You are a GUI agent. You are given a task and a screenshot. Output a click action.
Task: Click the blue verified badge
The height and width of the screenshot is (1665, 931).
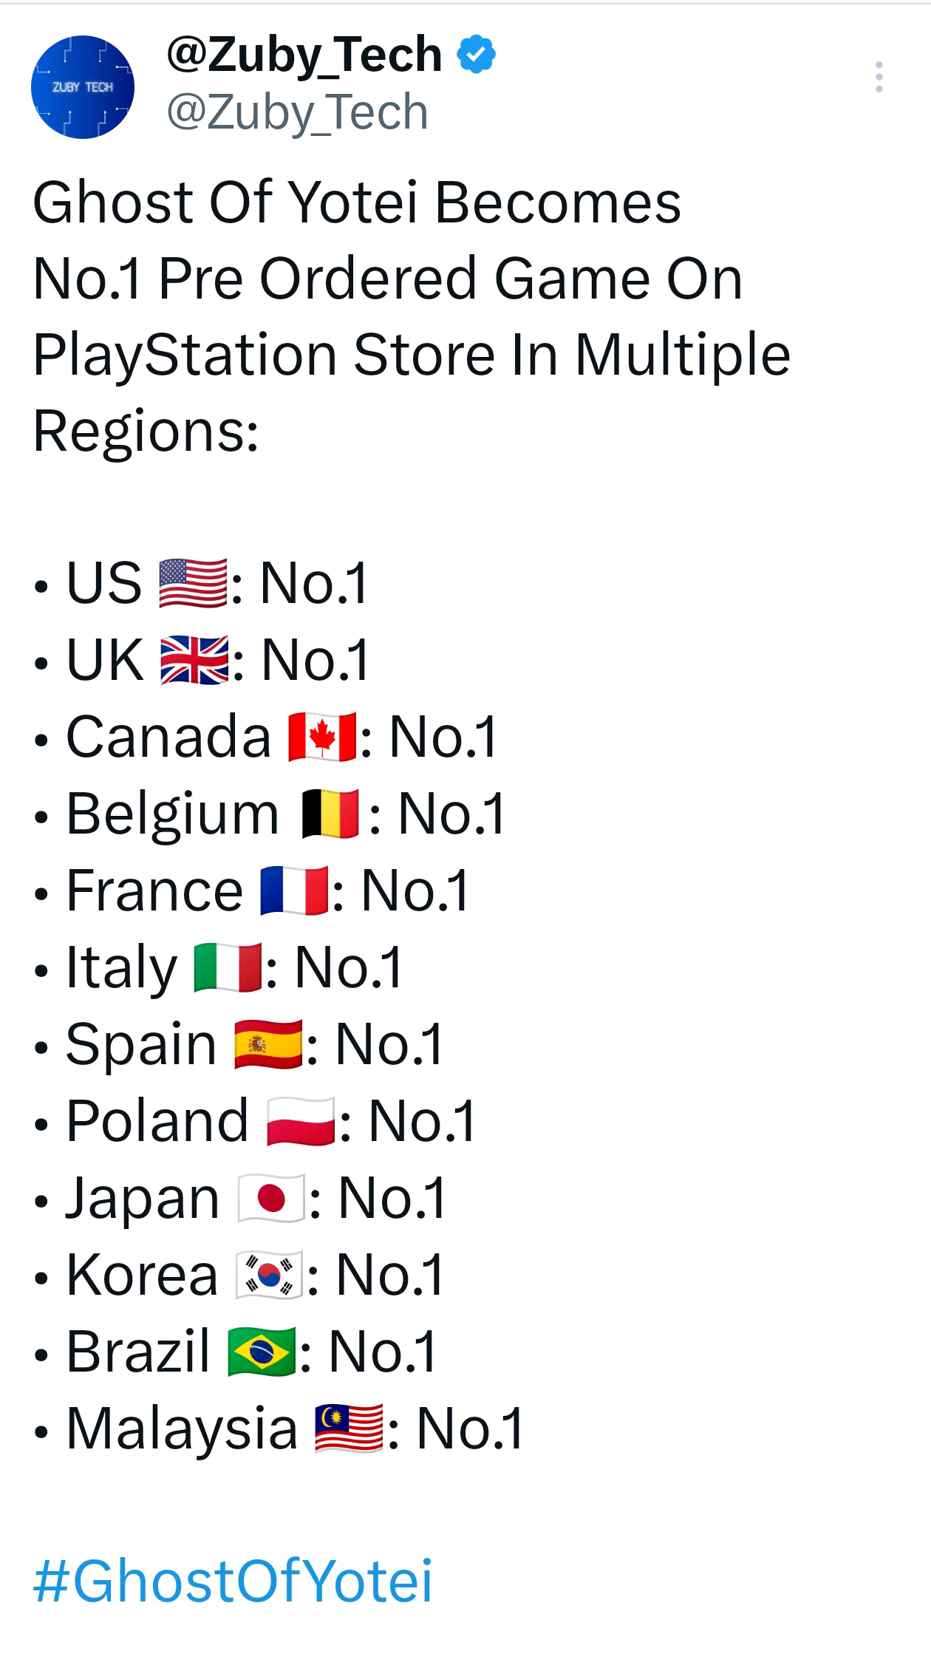click(477, 55)
